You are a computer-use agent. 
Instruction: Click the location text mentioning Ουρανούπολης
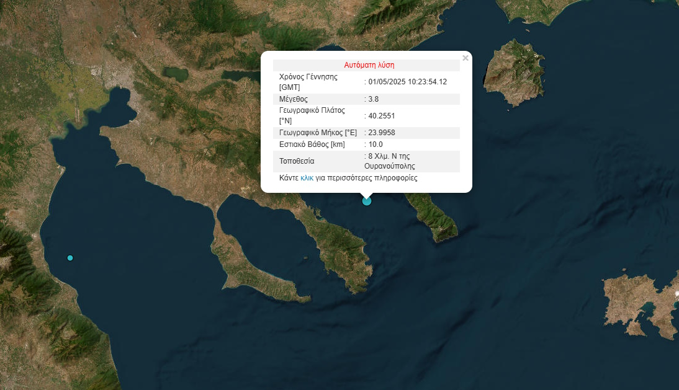(x=390, y=161)
